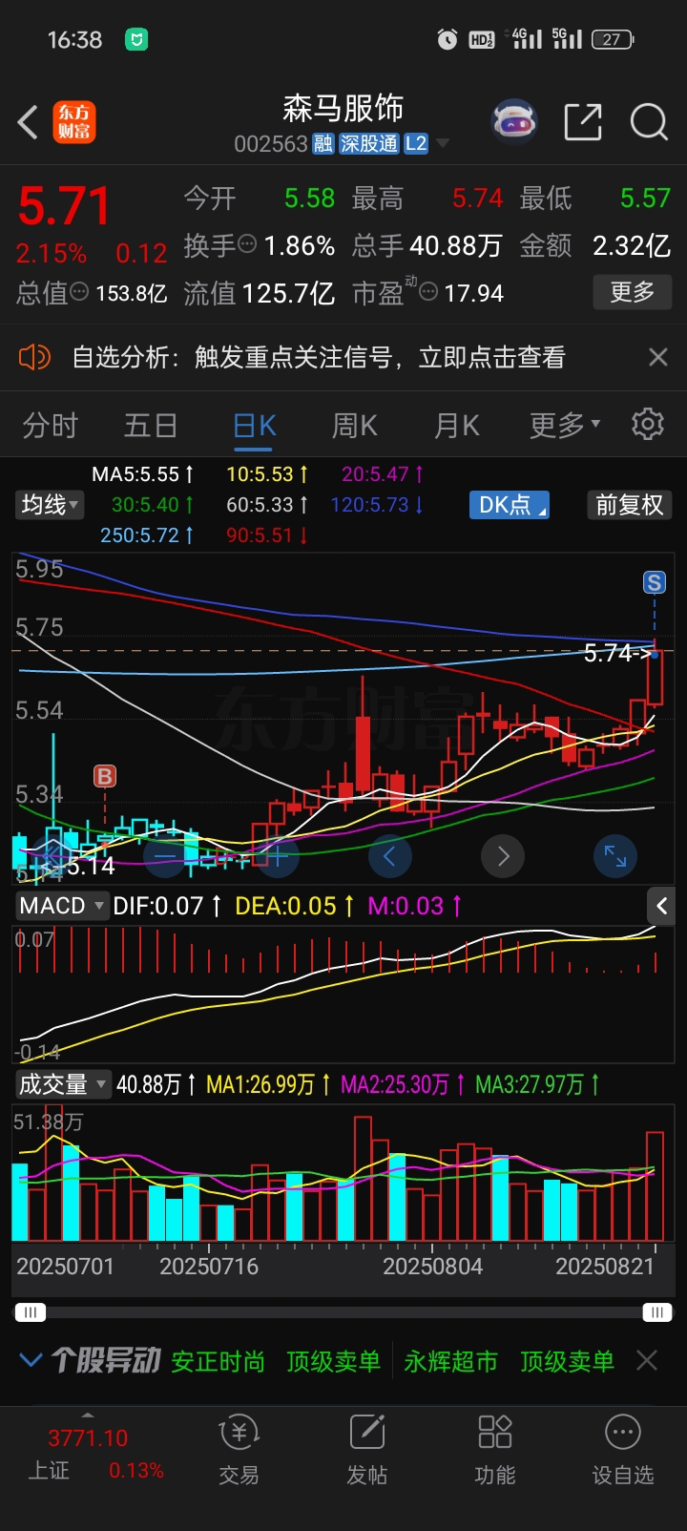Image resolution: width=687 pixels, height=1531 pixels.
Task: Tap the 总值 info circle icon
Action: [x=80, y=292]
